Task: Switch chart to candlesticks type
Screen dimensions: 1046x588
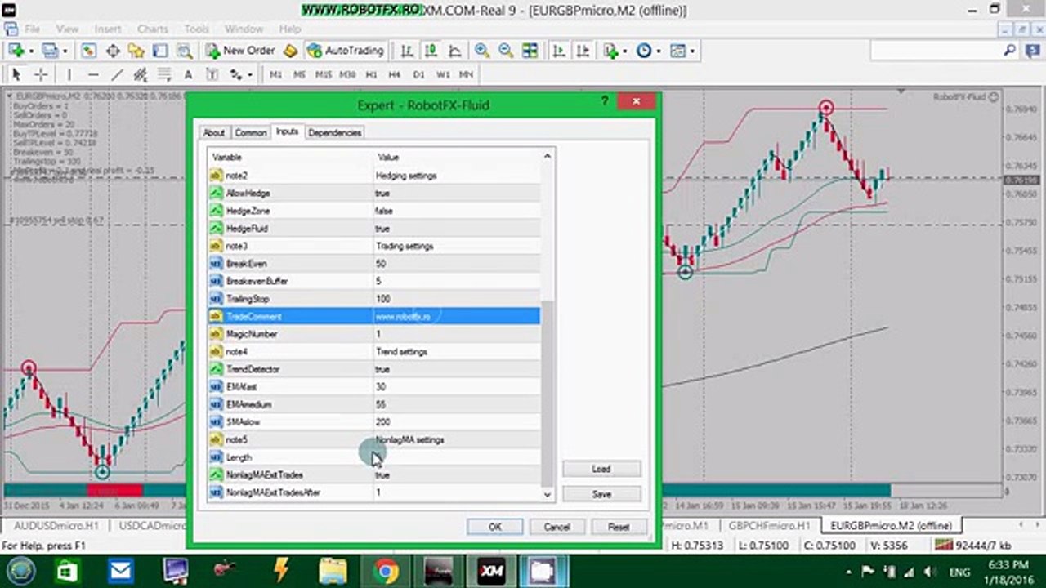Action: [x=430, y=51]
